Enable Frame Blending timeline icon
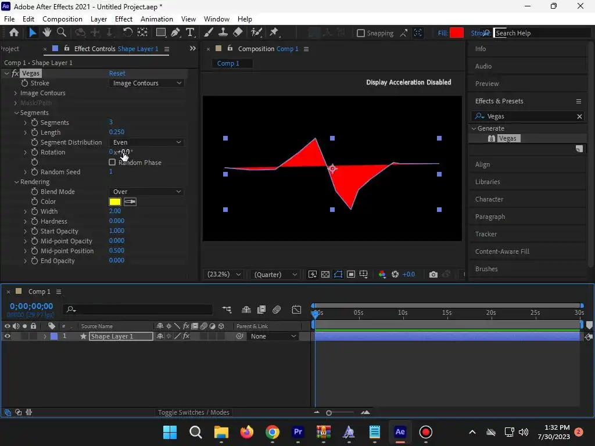 [x=261, y=310]
